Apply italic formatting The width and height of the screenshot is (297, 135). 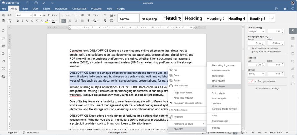(x=23, y=21)
